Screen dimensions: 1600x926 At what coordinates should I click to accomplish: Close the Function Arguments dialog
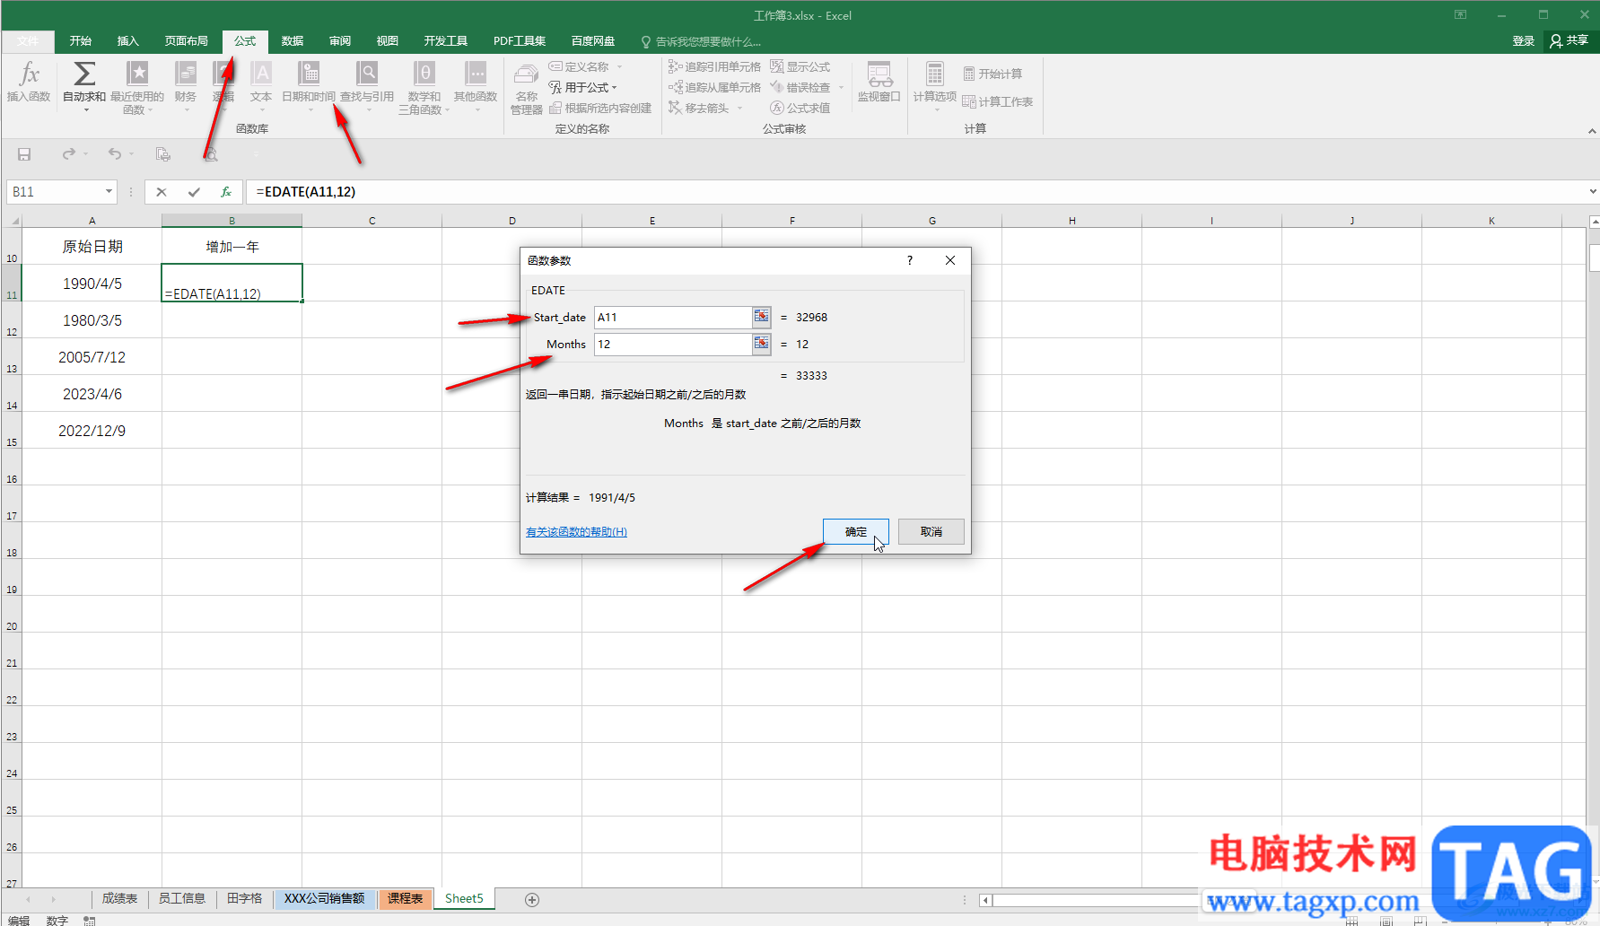[950, 260]
